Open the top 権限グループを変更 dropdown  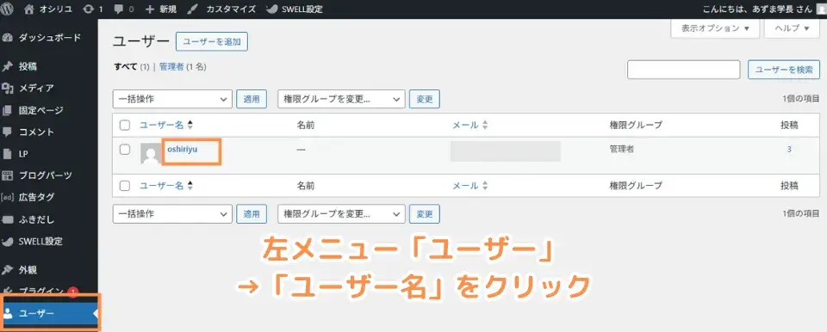(x=341, y=99)
